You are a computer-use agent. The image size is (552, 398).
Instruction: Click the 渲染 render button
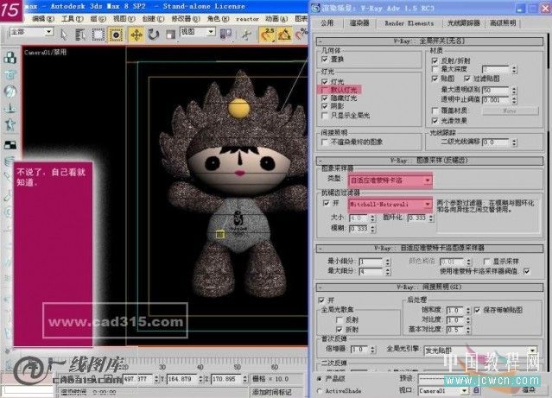529,390
